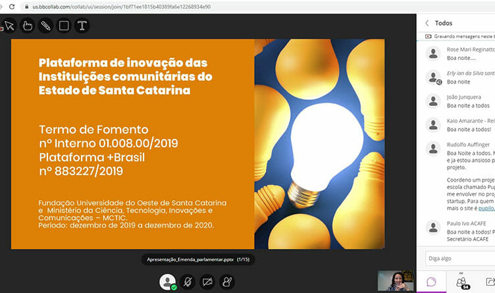
Task: Click the site lock icon in address bar
Action: pyautogui.click(x=26, y=6)
